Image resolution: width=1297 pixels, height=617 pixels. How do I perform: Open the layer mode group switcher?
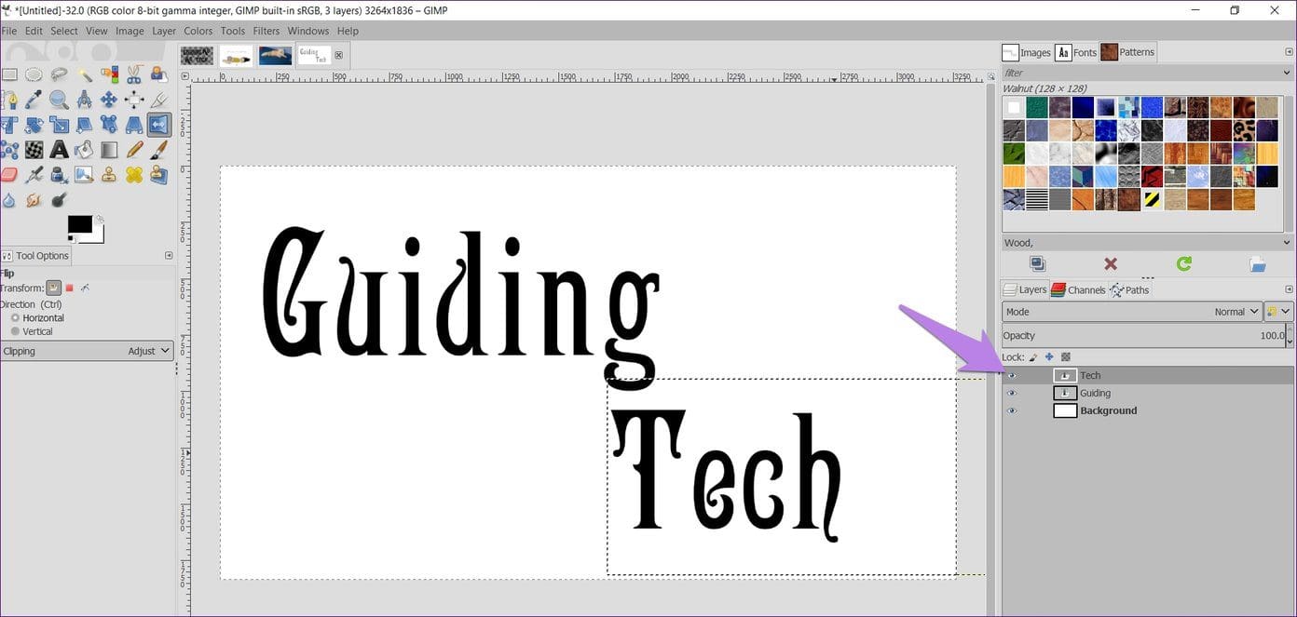click(1279, 312)
